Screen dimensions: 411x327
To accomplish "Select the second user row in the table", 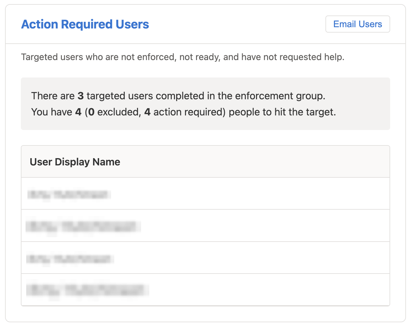I will 205,225.
